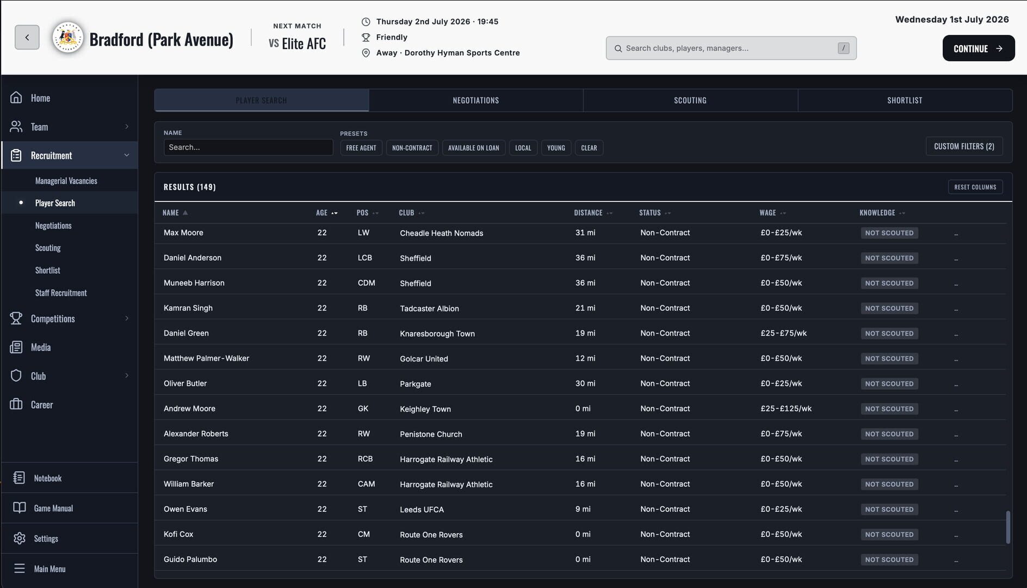Screen dimensions: 1027x588
Task: Open Custom Filters (2)
Action: coord(964,146)
